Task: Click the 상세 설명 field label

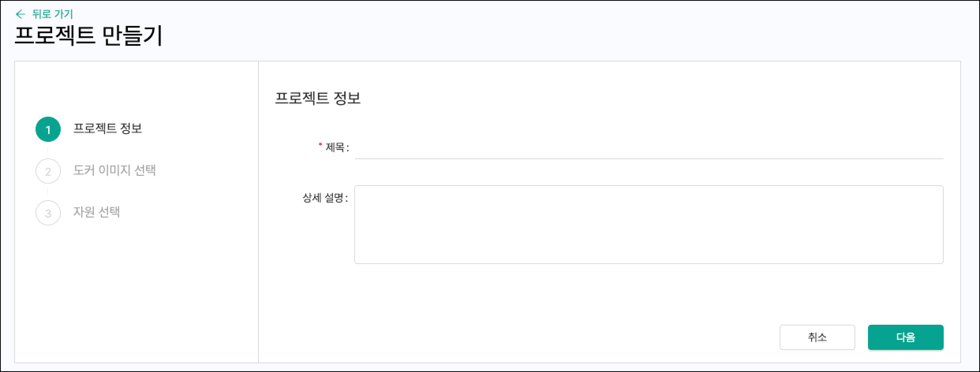Action: tap(324, 198)
